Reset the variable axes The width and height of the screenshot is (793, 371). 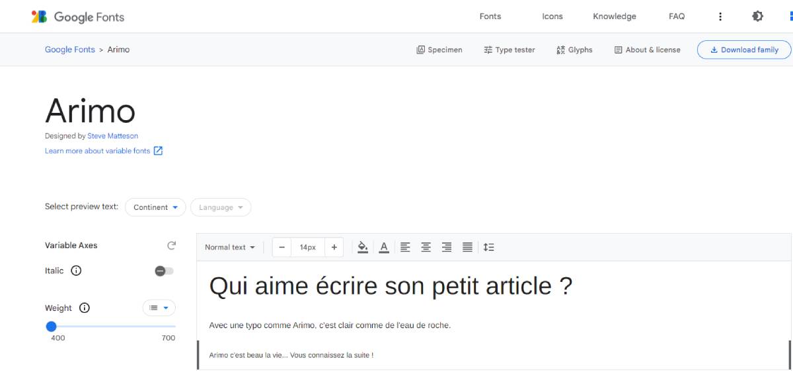click(x=171, y=246)
